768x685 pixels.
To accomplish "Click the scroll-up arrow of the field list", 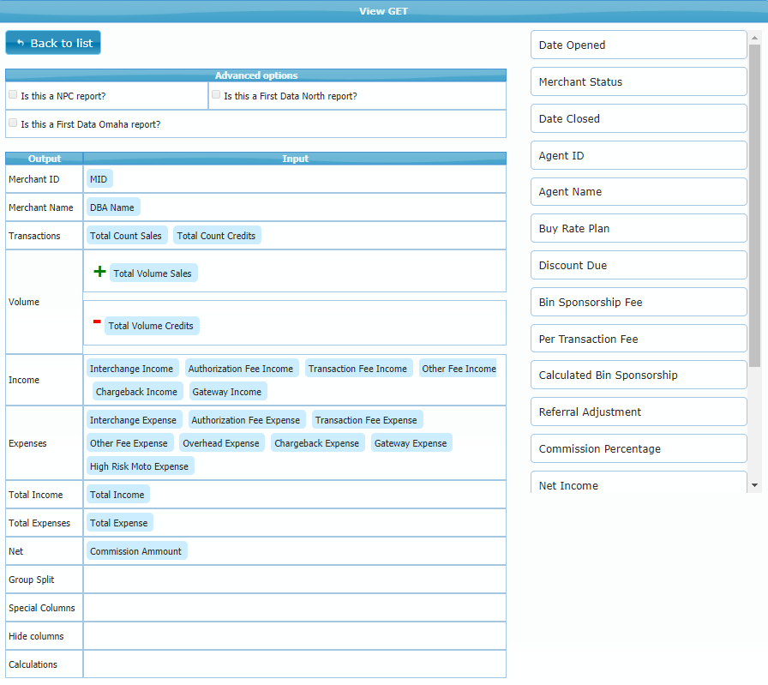I will coord(754,38).
